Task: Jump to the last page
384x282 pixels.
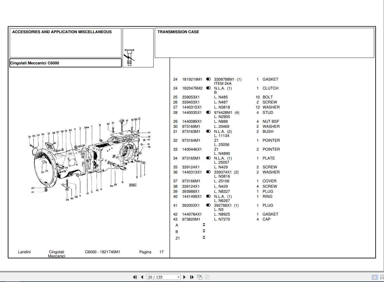Action: tap(191, 277)
